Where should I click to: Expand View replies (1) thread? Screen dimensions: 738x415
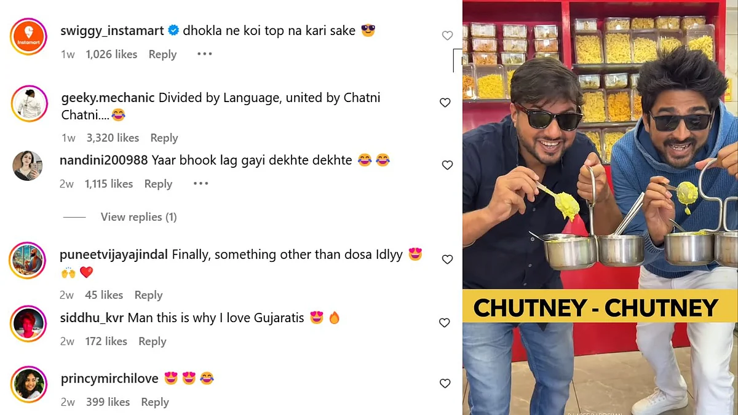pyautogui.click(x=138, y=217)
